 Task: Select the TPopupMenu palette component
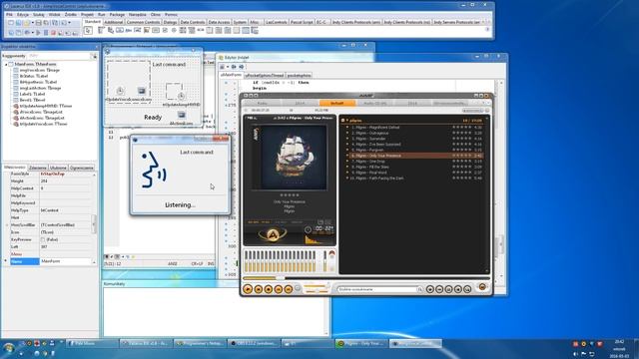[x=111, y=31]
